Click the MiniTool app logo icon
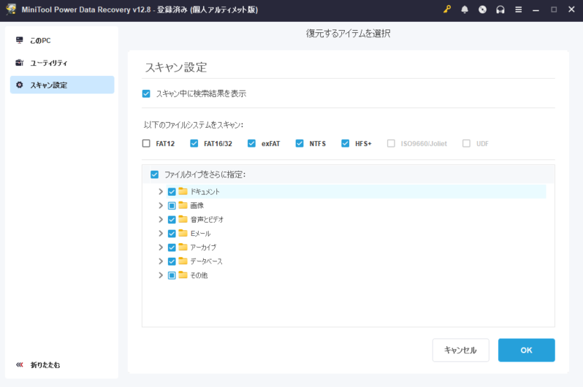The width and height of the screenshot is (583, 387). click(x=11, y=9)
